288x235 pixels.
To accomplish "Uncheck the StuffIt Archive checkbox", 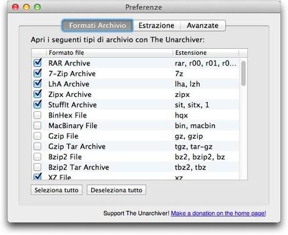I will click(x=38, y=104).
